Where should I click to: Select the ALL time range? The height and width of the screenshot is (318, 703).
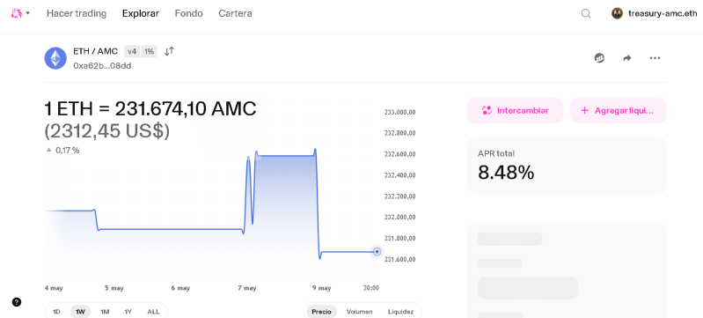coord(153,311)
